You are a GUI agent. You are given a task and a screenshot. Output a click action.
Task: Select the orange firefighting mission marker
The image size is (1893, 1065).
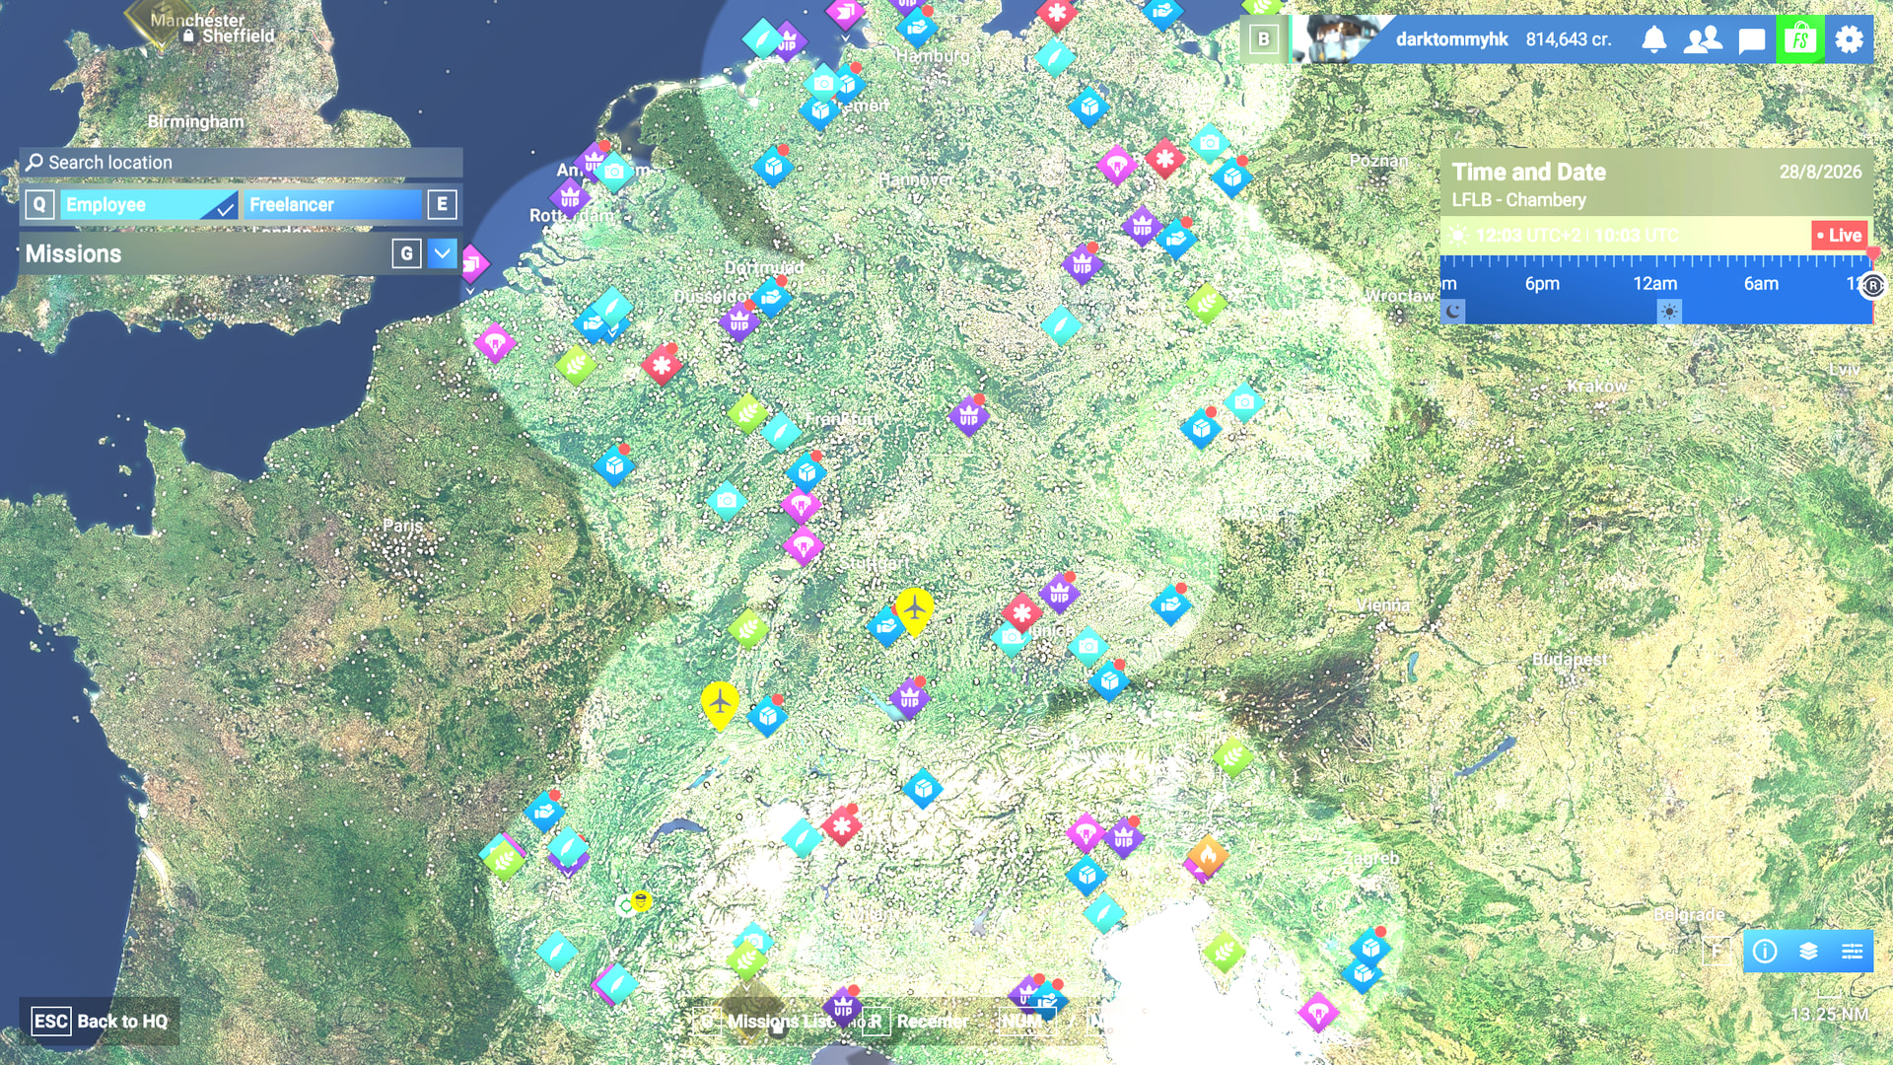point(1208,855)
